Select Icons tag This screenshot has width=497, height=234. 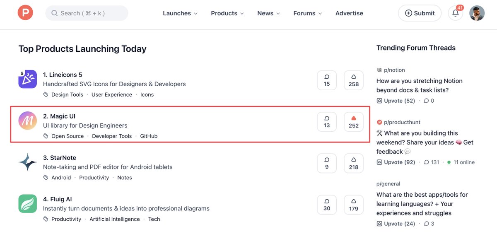[147, 95]
